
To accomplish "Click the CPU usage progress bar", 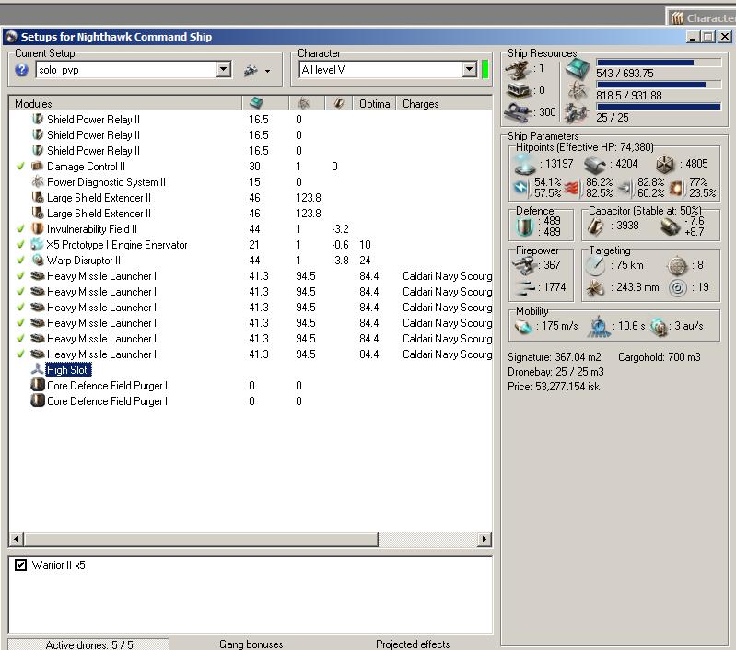I will [x=659, y=63].
